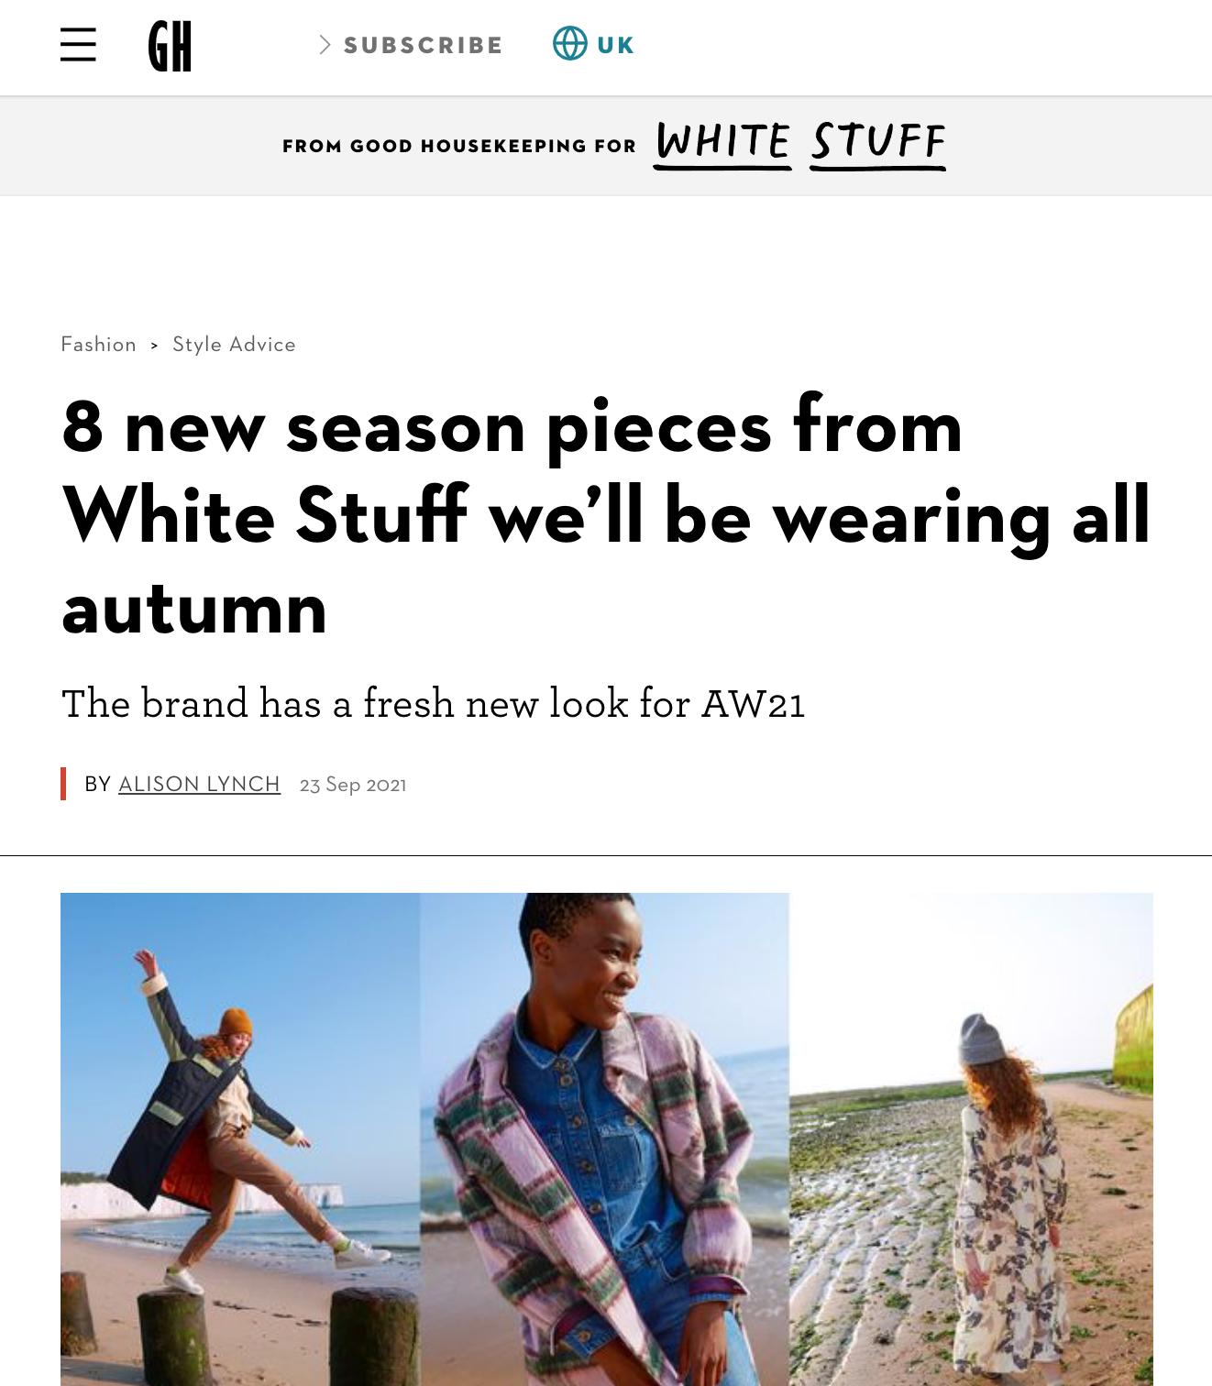Click the From Good Housekeeping For label
1212x1386 pixels.
(459, 146)
